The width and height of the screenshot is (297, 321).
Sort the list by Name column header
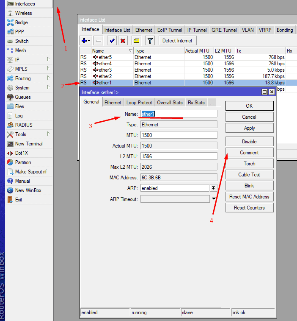click(x=112, y=51)
